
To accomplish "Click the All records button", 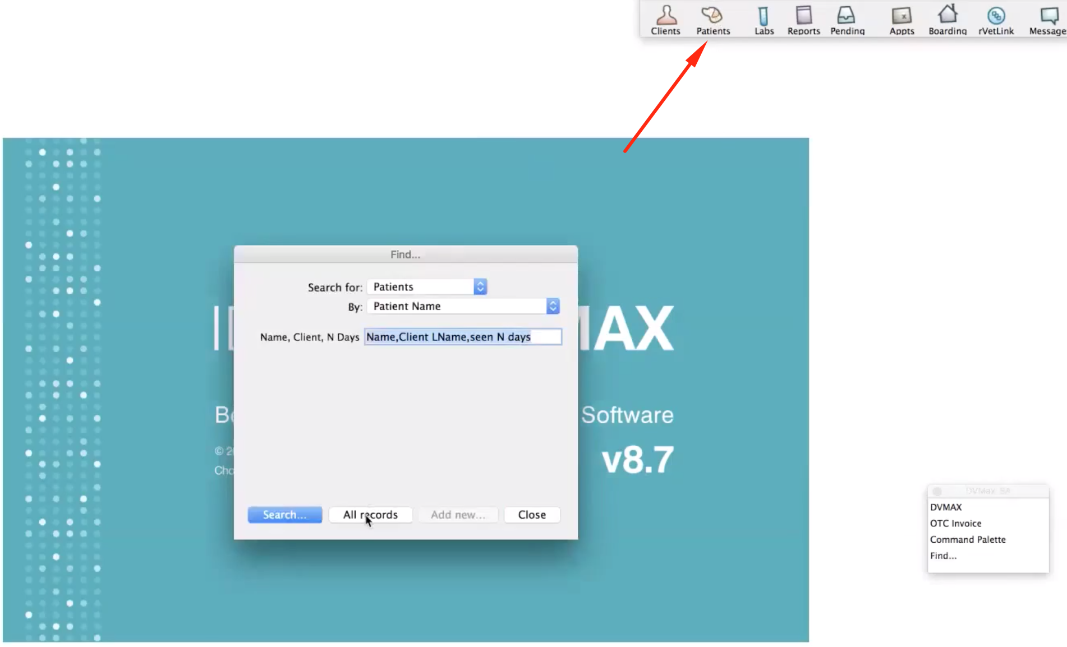I will (370, 515).
